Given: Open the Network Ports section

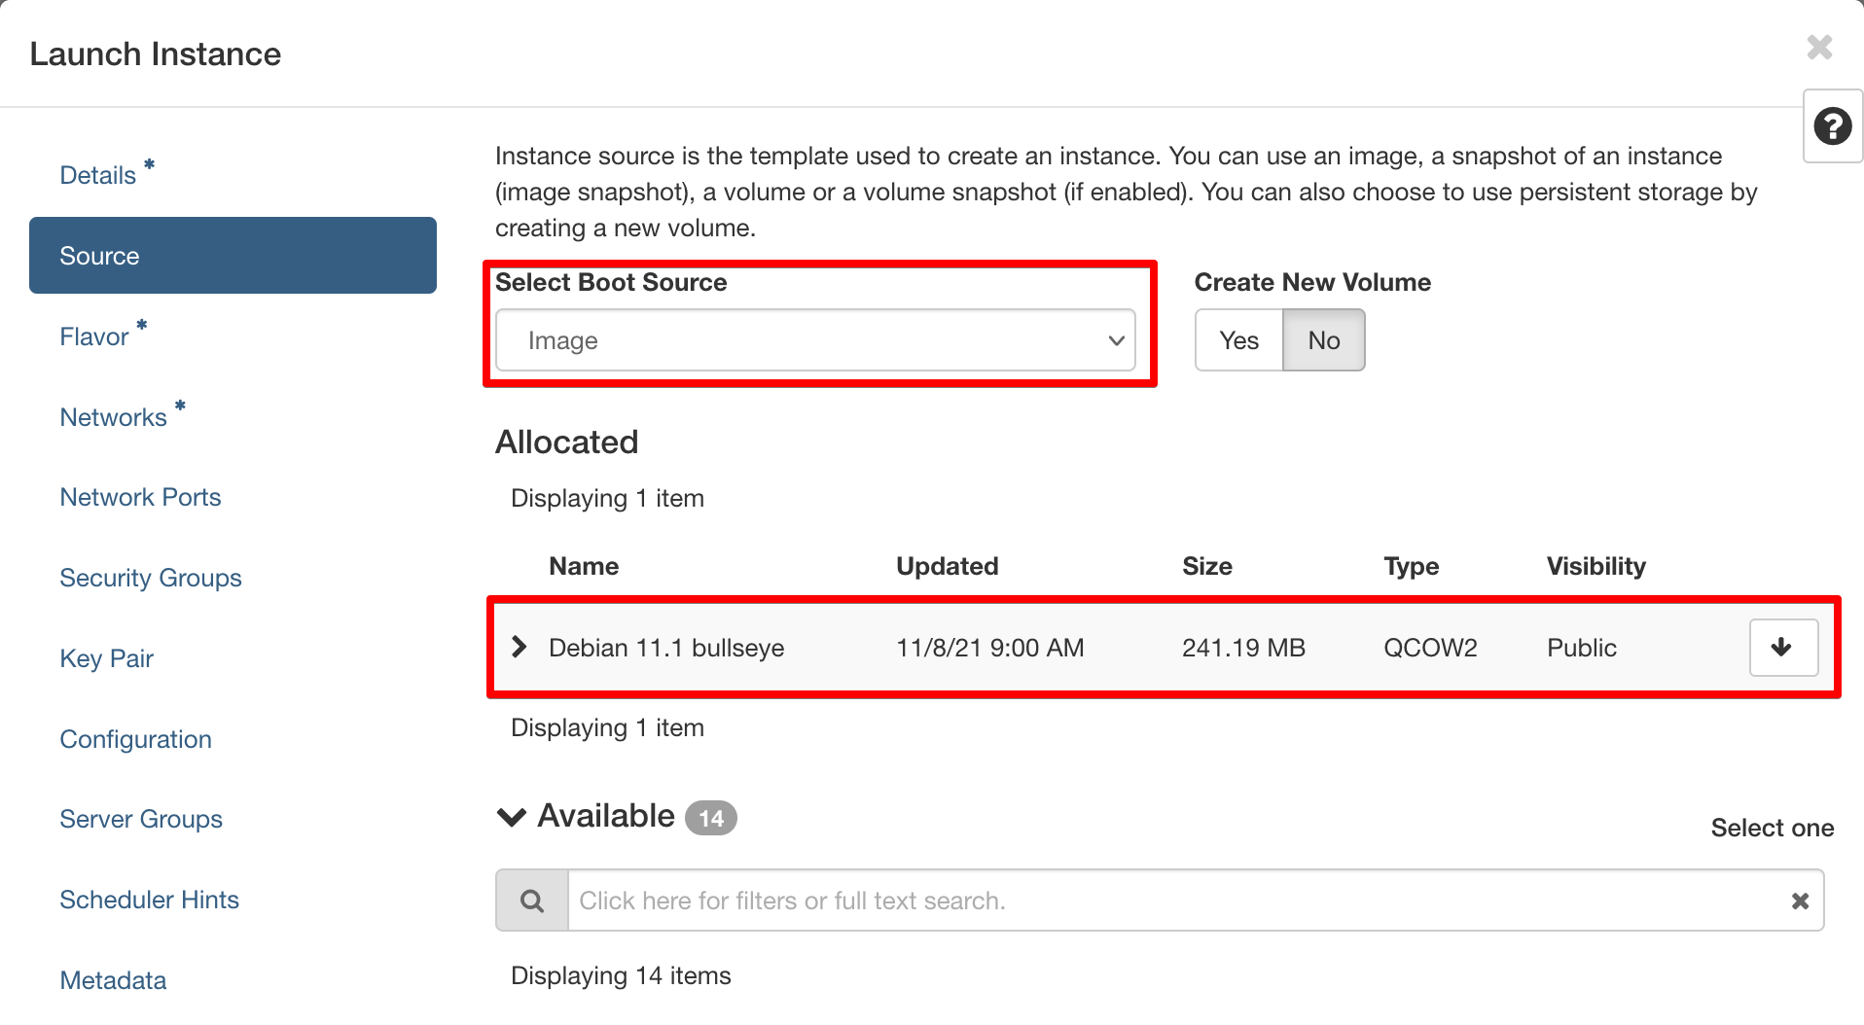Looking at the screenshot, I should coord(140,497).
